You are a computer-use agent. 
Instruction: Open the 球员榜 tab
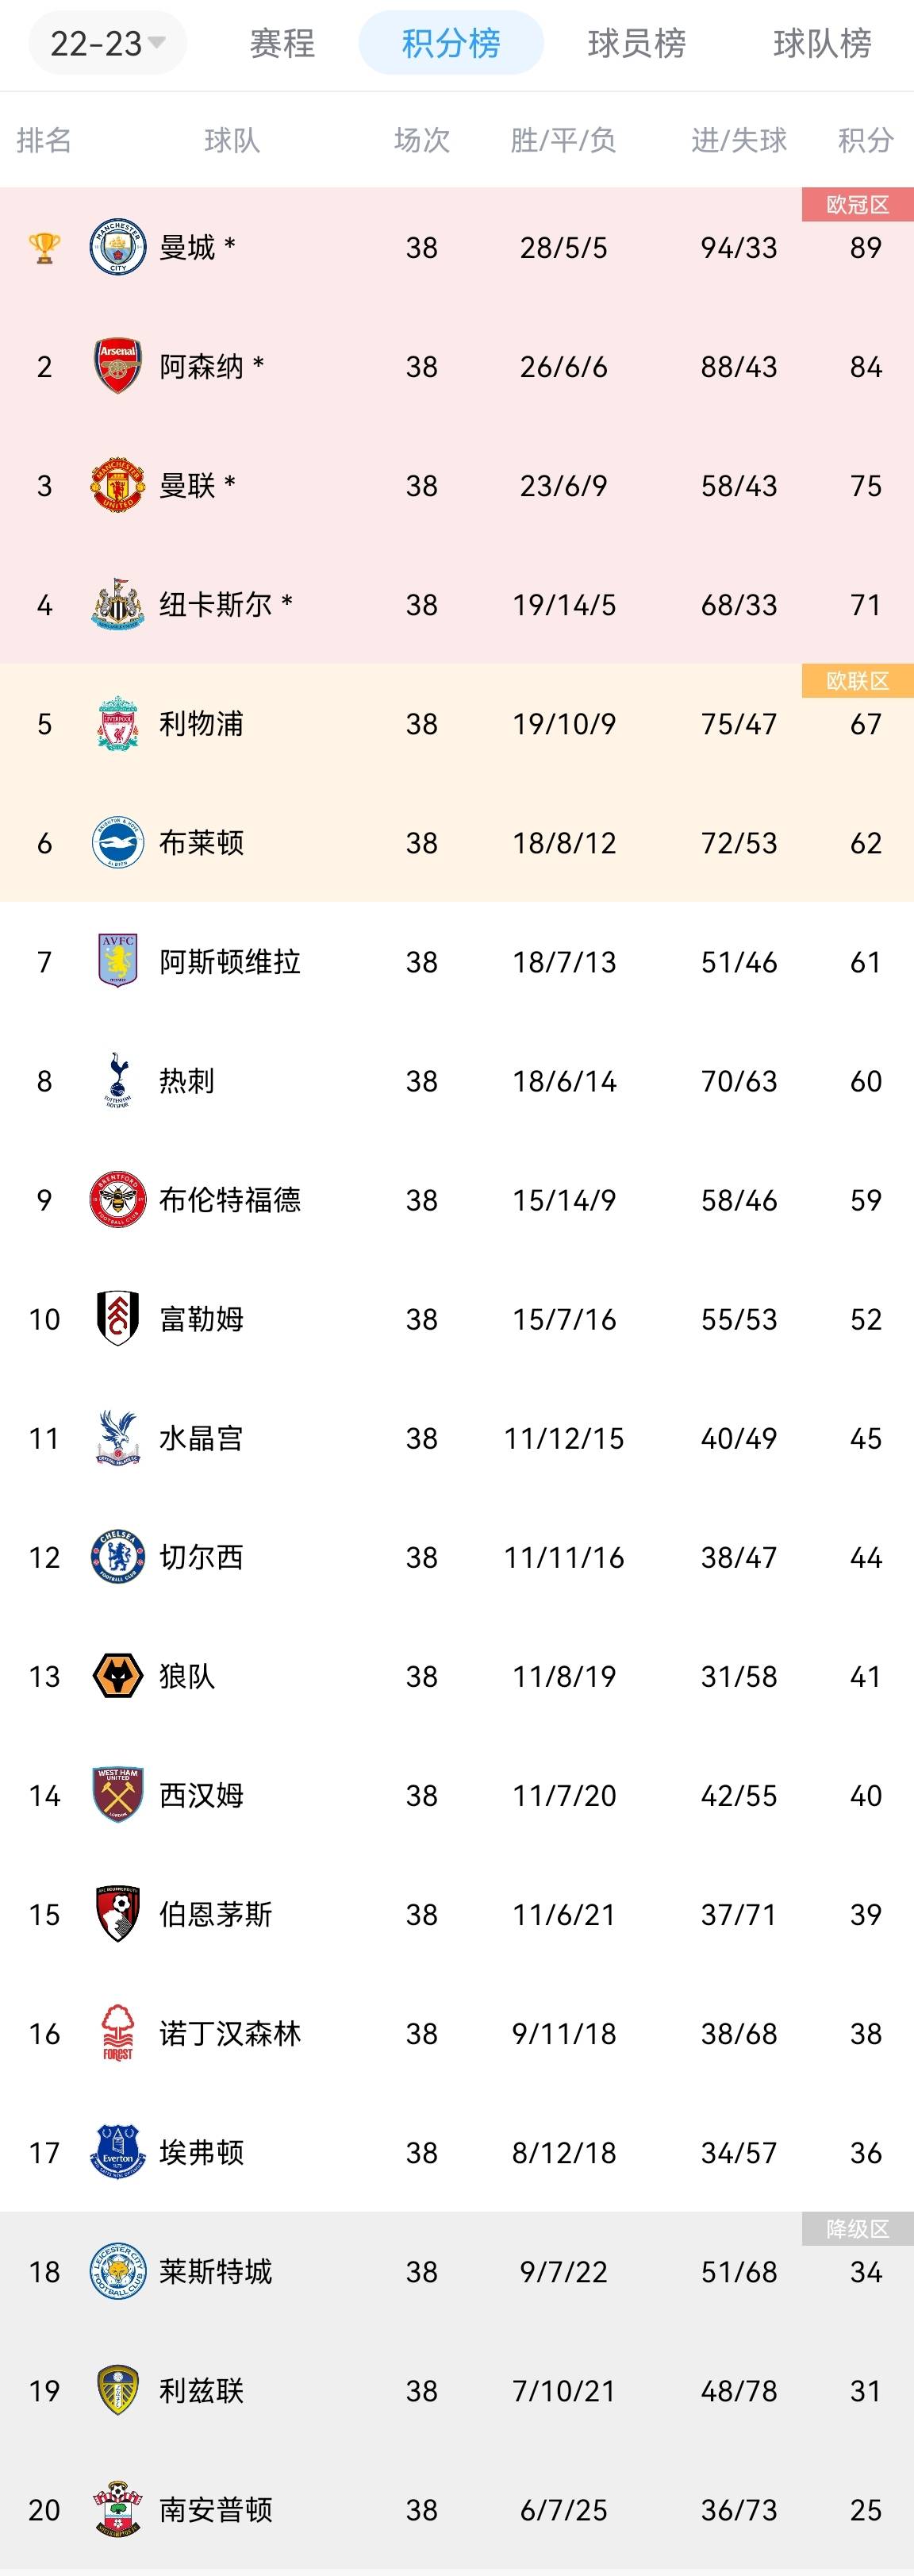[637, 43]
